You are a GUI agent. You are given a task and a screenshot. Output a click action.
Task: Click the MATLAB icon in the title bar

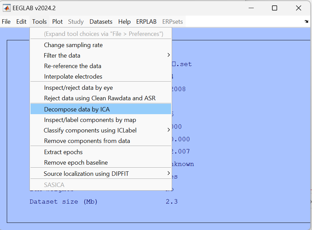[6, 8]
